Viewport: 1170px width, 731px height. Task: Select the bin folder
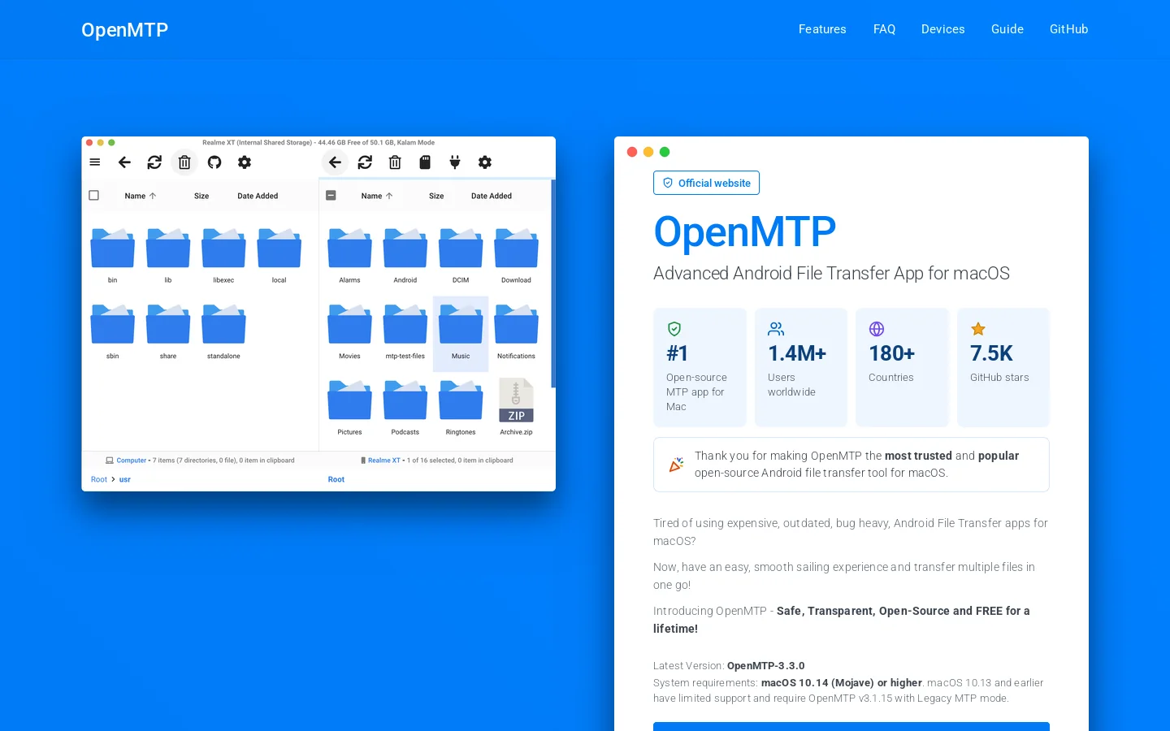pos(113,256)
